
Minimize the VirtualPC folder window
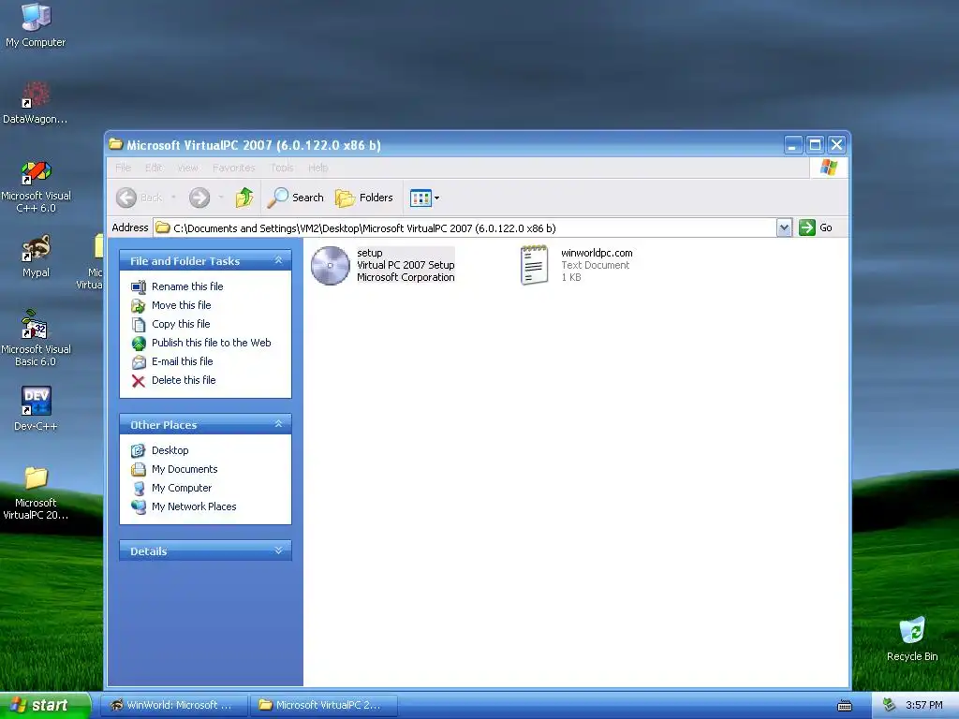(792, 145)
